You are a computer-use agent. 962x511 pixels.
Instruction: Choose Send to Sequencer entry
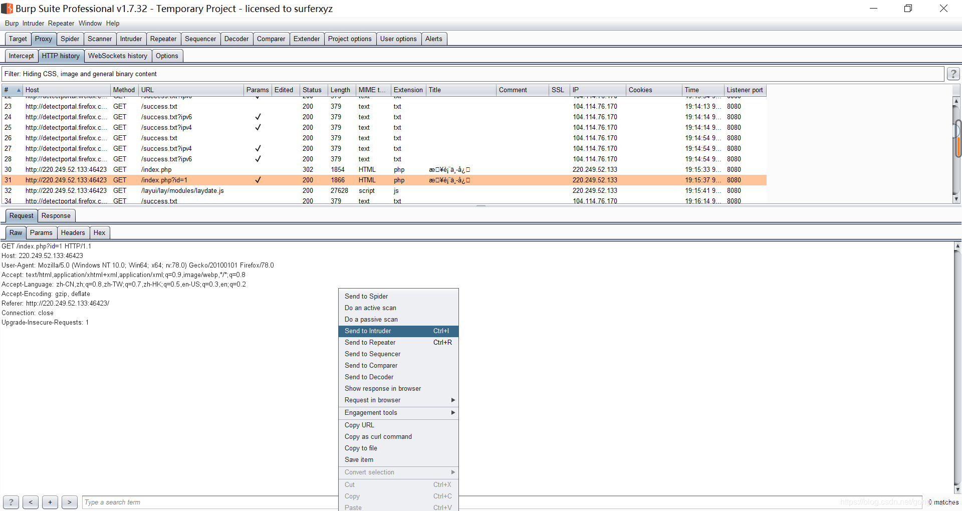tap(398, 354)
